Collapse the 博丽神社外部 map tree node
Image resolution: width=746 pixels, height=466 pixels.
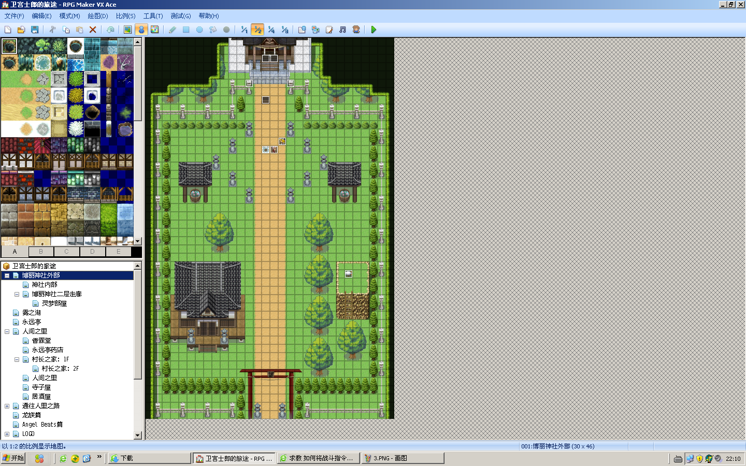(7, 275)
